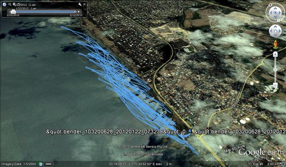Select the Street View pegman icon
Viewport: 286px width, 167px height.
tap(275, 44)
